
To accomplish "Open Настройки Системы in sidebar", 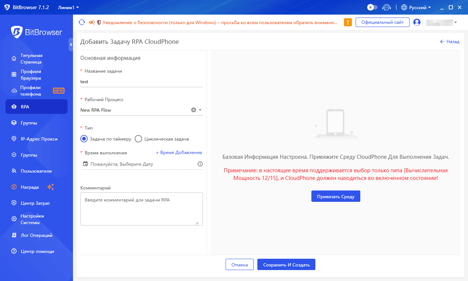I will pyautogui.click(x=37, y=219).
